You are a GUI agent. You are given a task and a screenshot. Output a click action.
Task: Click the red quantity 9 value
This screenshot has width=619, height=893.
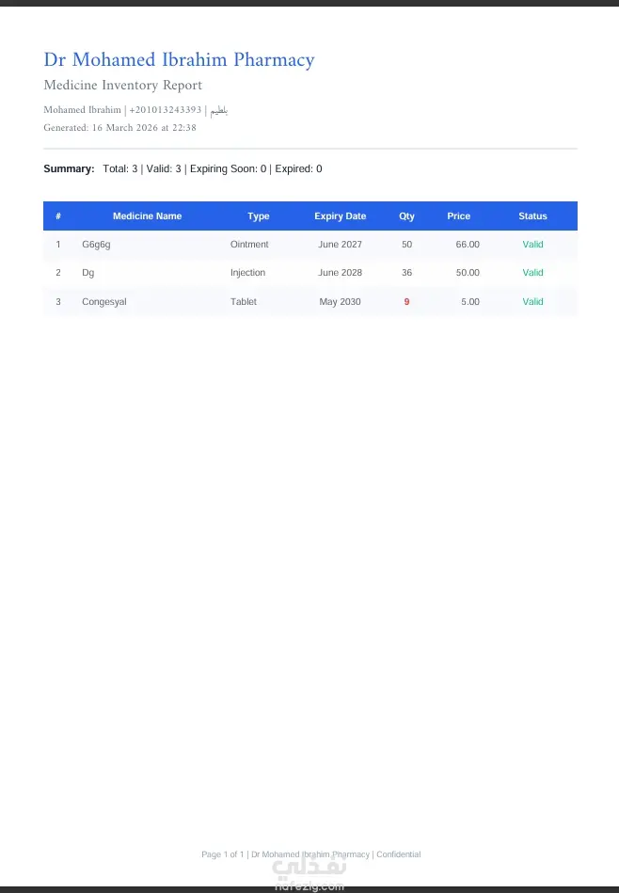(x=406, y=302)
